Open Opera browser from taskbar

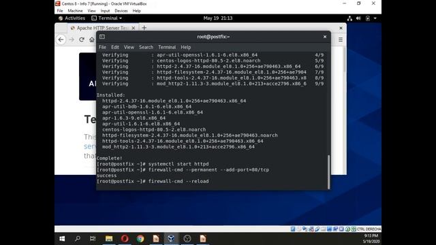click(x=125, y=239)
